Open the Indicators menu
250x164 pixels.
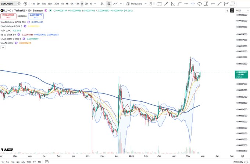coord(134,4)
